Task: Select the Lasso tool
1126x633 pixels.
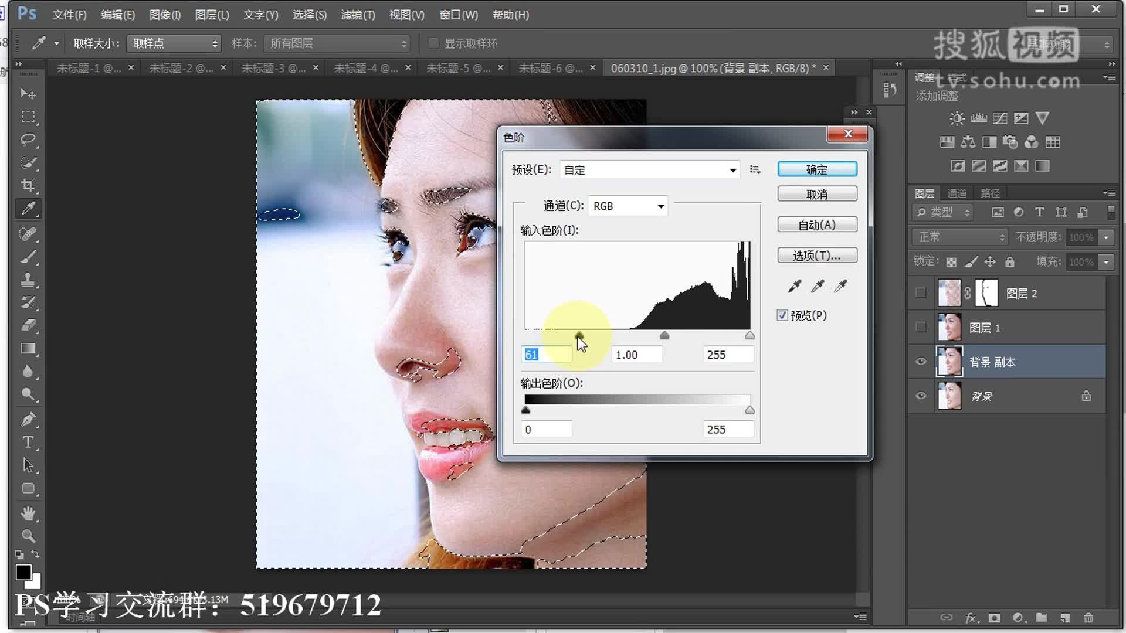Action: point(28,139)
